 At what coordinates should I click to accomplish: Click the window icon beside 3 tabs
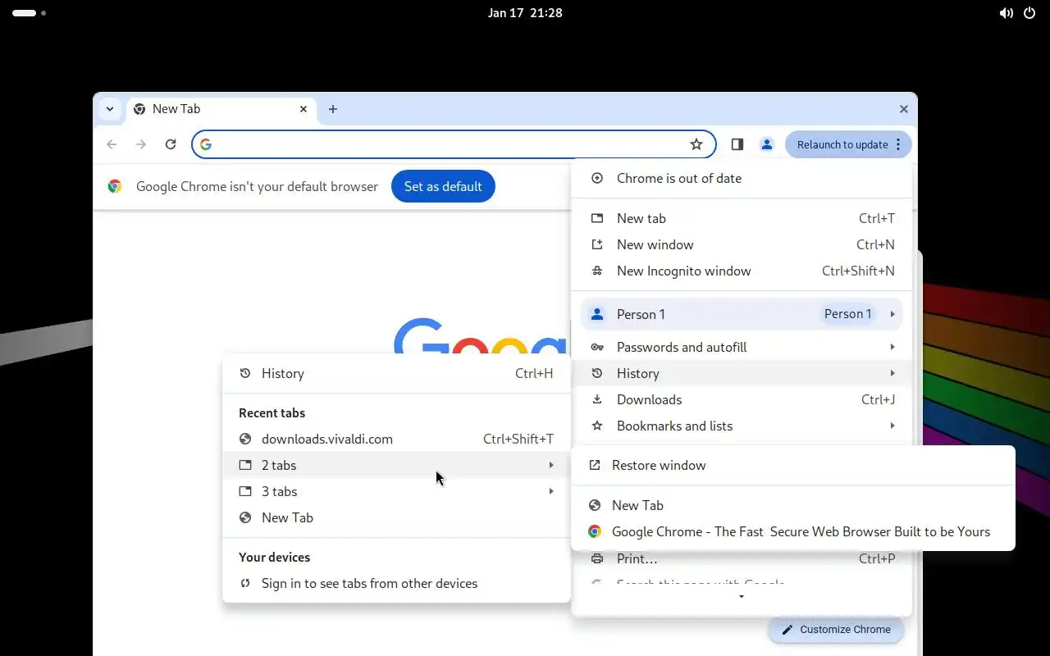click(245, 491)
